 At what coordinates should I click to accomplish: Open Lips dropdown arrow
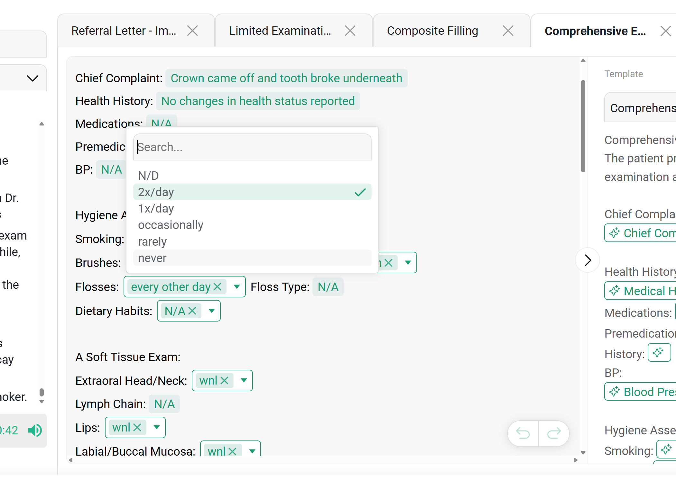click(x=157, y=427)
